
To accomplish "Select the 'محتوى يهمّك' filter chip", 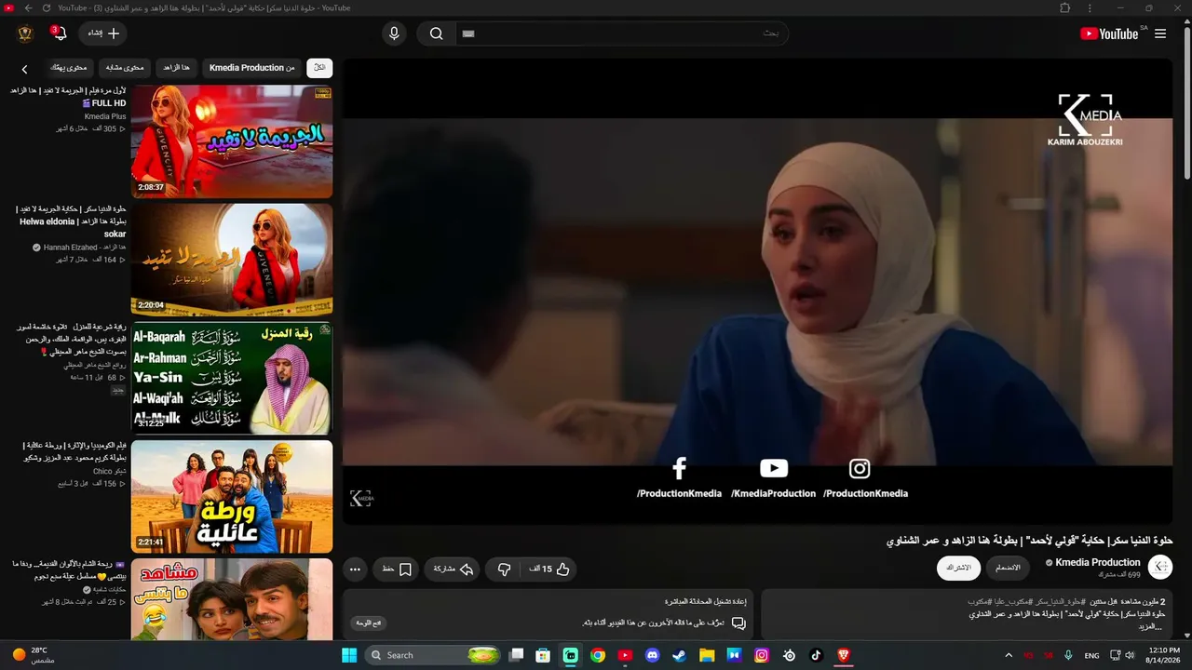I will 69,68.
